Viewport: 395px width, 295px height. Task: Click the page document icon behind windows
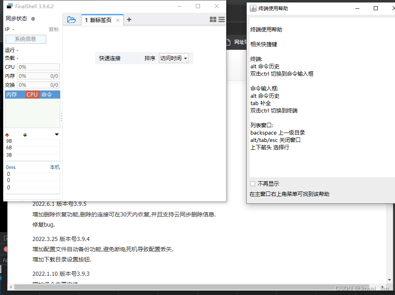[x=228, y=42]
